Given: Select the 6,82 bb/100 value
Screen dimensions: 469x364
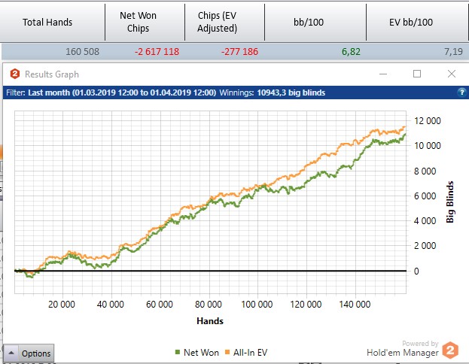Looking at the screenshot, I should [x=351, y=52].
